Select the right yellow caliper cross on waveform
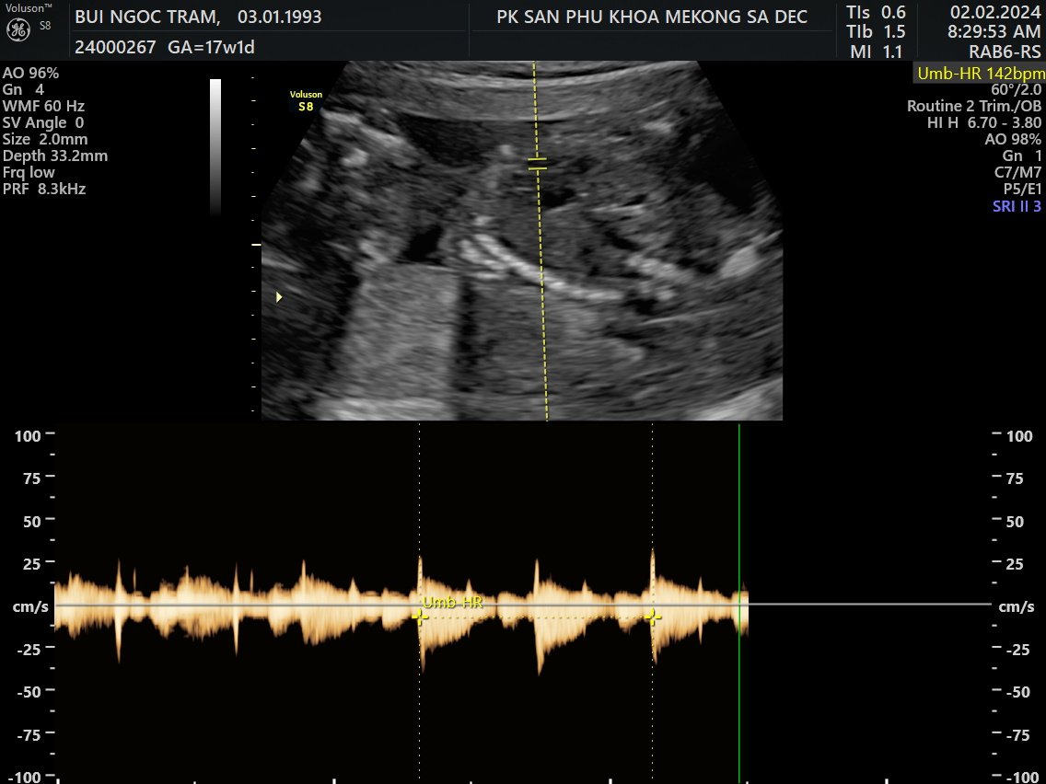 tap(653, 617)
